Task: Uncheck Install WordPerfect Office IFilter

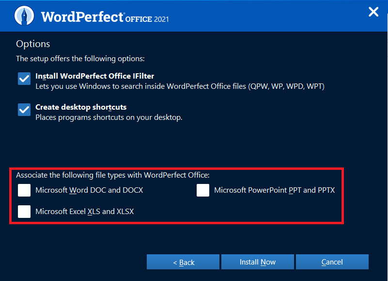Action: click(x=24, y=79)
